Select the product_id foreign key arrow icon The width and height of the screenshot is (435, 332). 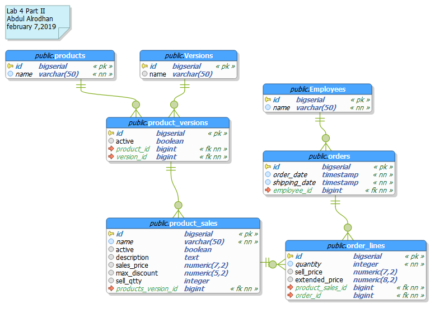[x=111, y=149]
